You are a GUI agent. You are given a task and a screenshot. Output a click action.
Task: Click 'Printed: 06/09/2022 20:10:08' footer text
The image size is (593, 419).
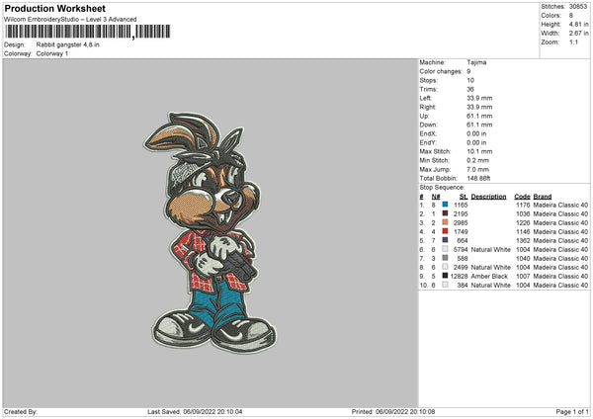point(393,412)
